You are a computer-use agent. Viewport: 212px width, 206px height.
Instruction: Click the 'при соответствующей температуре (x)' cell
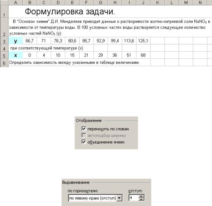51,48
